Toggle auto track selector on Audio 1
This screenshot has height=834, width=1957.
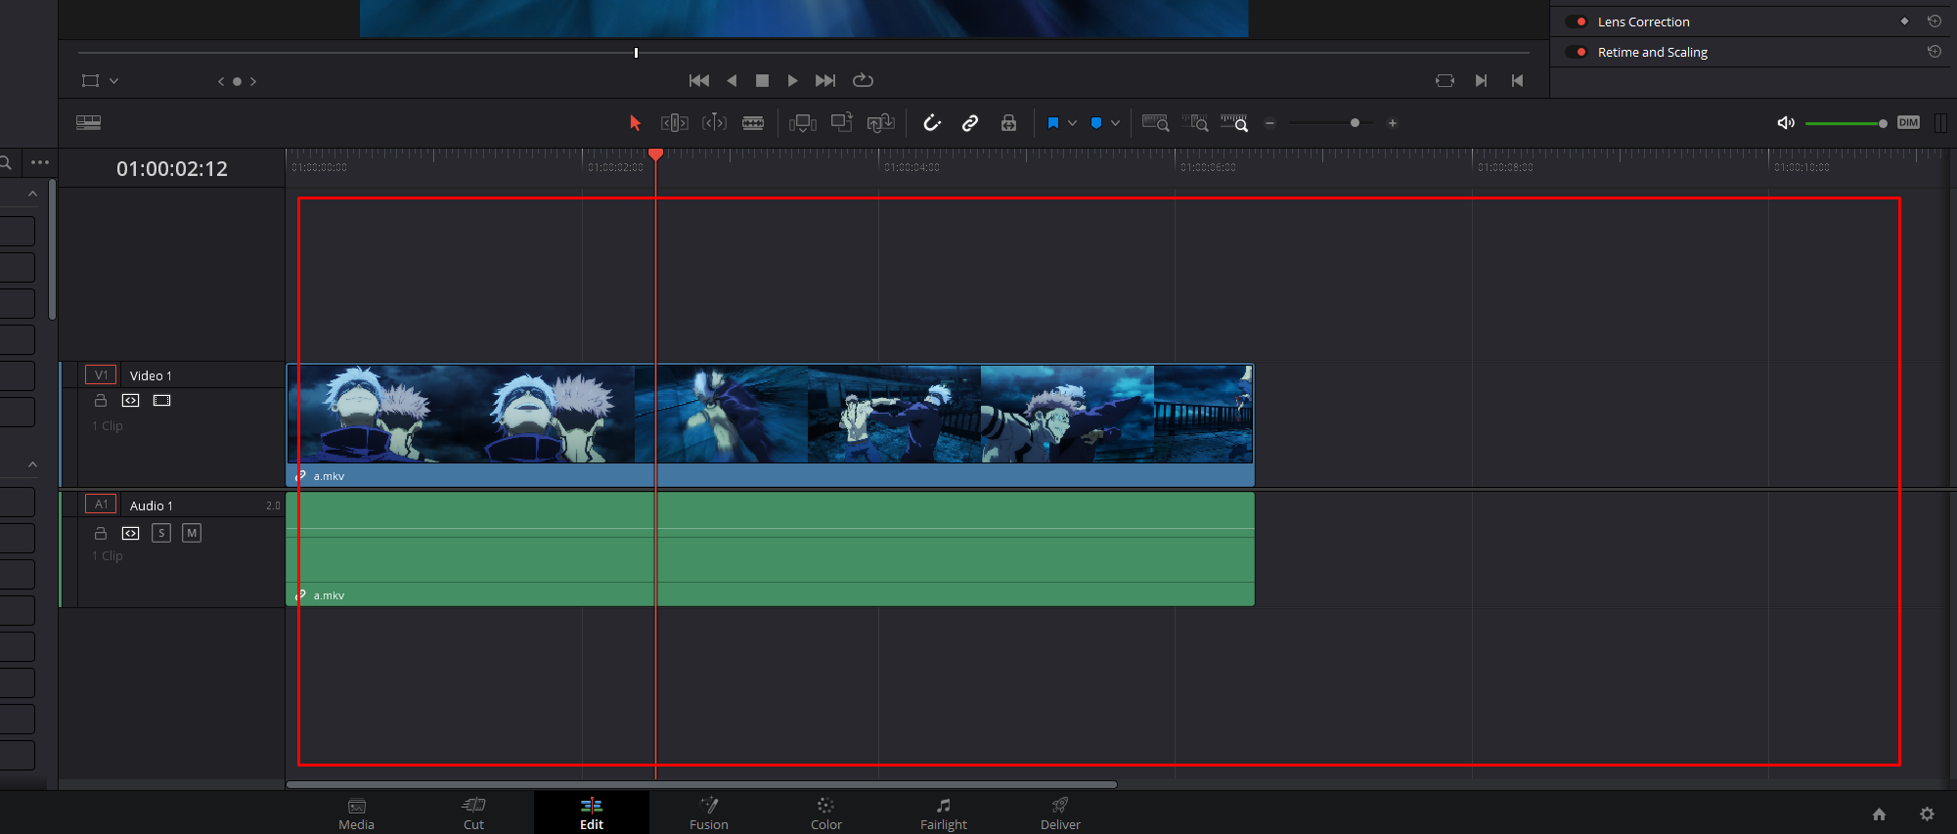131,533
